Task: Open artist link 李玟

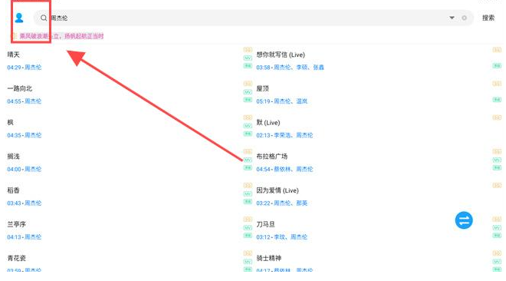Action: tap(280, 236)
